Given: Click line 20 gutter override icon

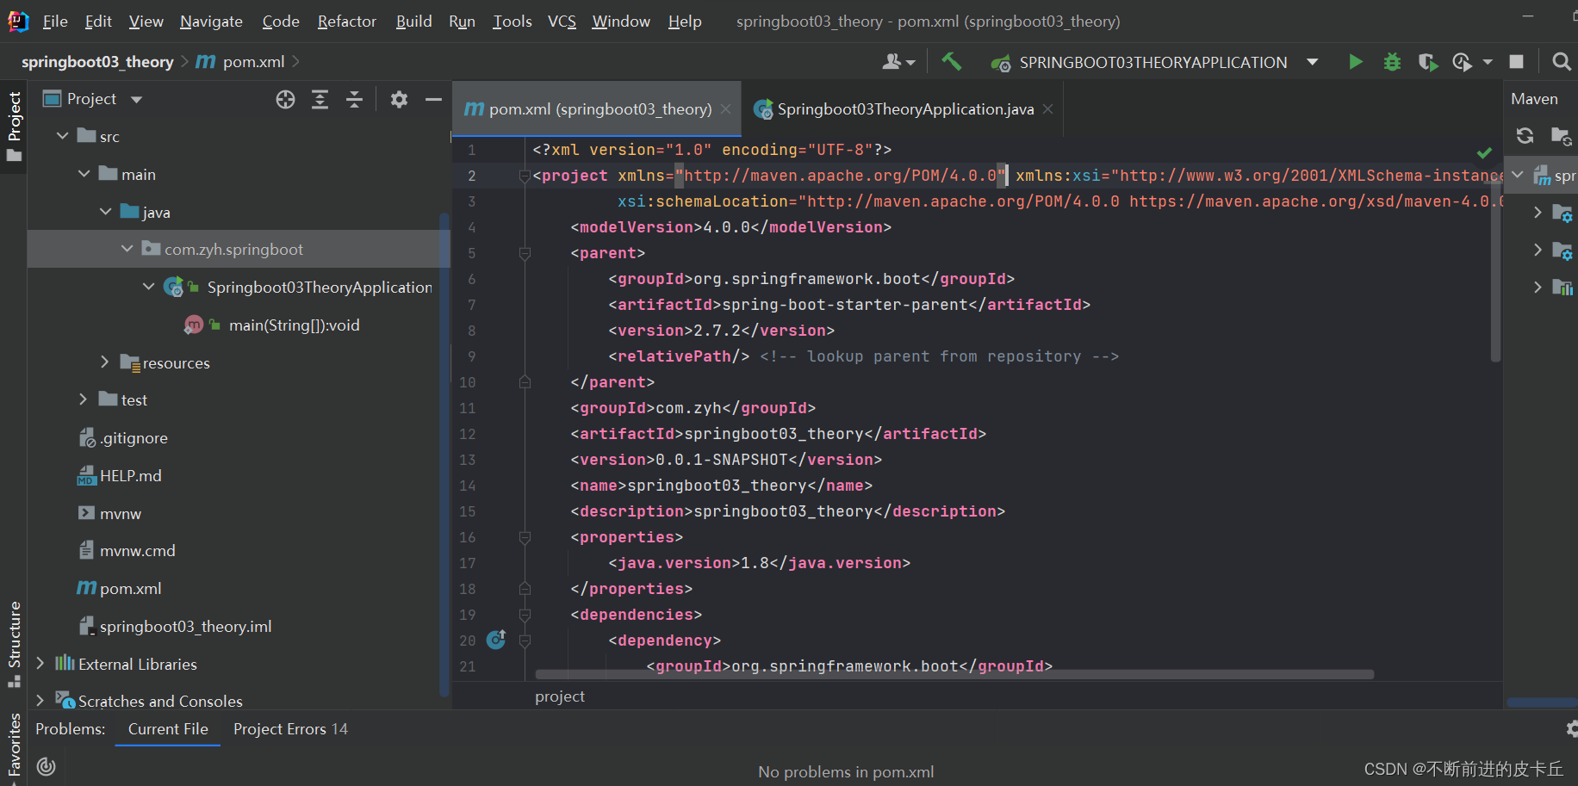Looking at the screenshot, I should (496, 640).
